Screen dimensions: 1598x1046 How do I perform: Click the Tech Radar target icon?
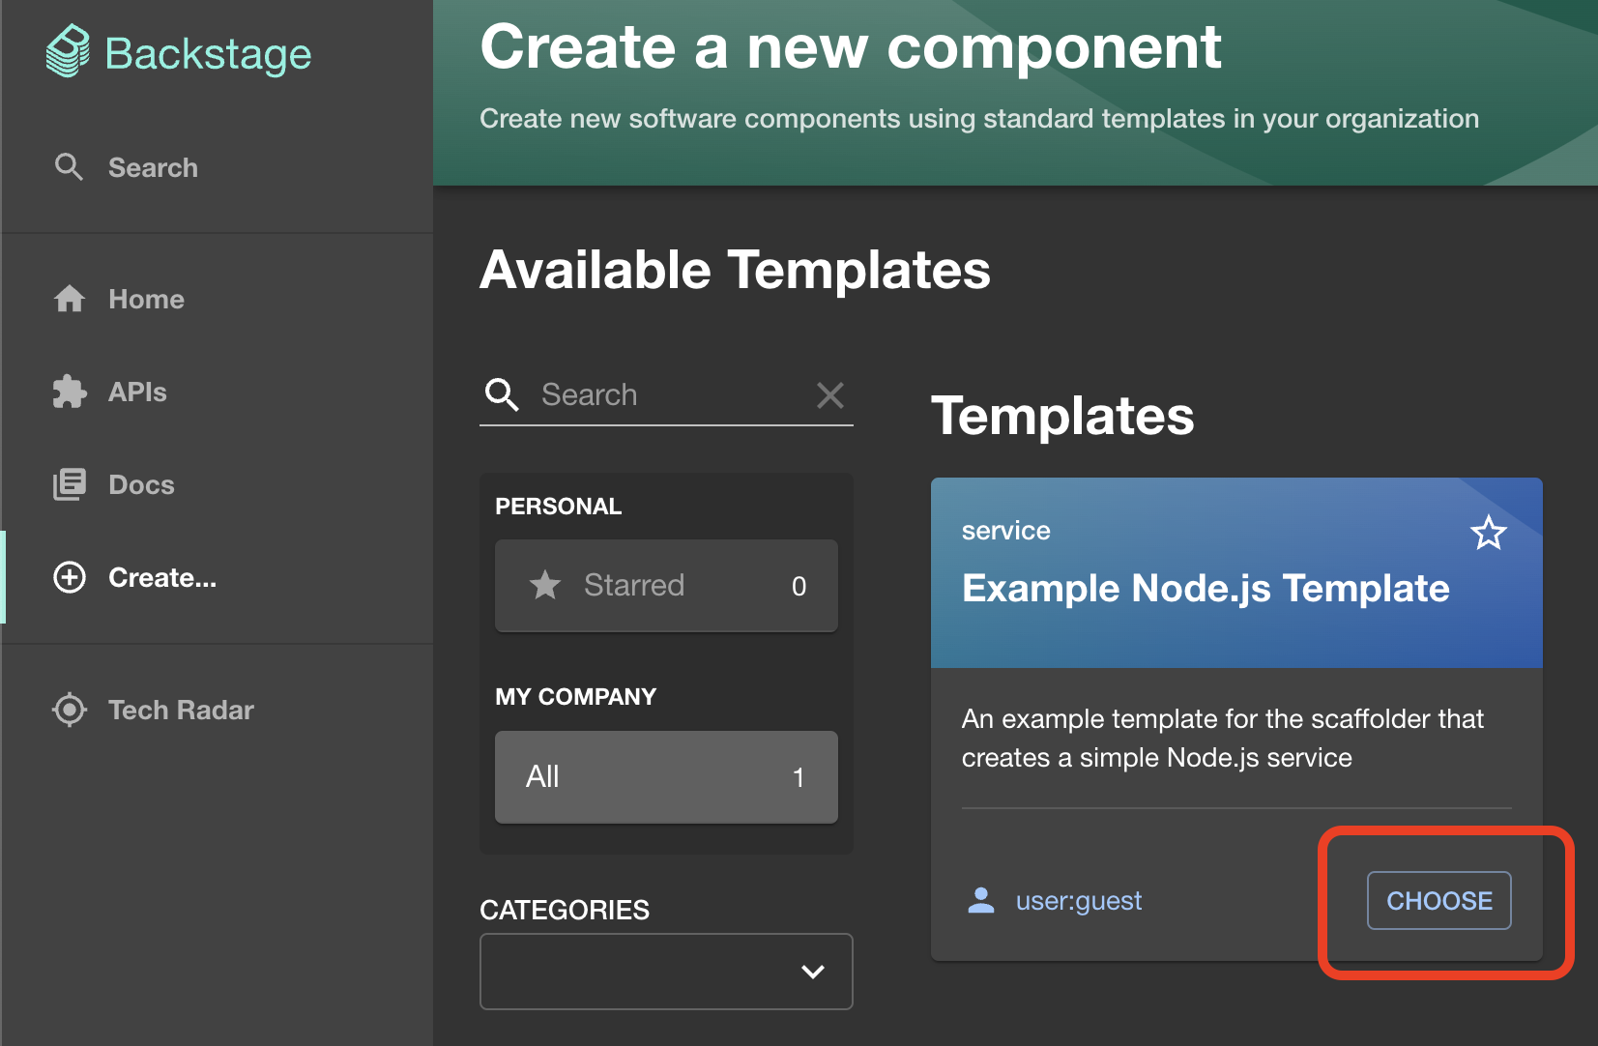pos(69,710)
